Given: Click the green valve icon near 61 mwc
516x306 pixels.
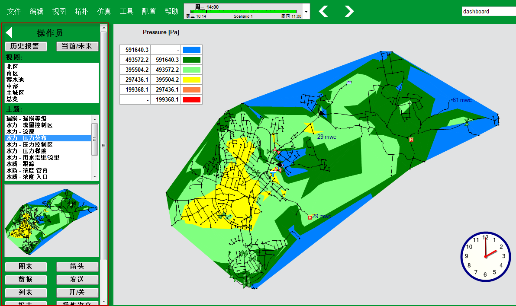Looking at the screenshot, I should pos(467,122).
